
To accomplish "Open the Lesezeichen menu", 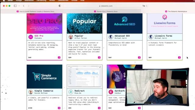I will pos(63,1).
